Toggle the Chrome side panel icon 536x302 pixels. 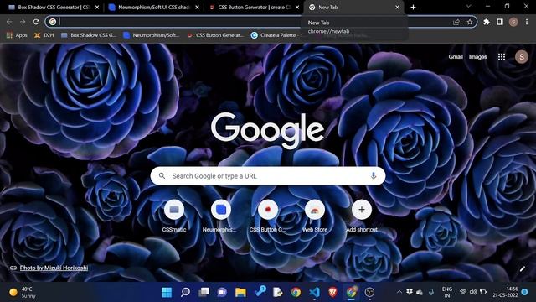500,22
